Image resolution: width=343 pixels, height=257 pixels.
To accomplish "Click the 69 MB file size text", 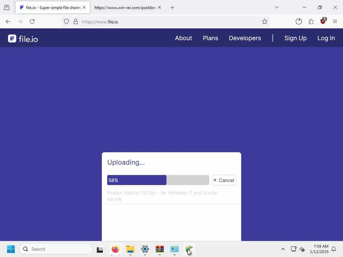I will [114, 199].
